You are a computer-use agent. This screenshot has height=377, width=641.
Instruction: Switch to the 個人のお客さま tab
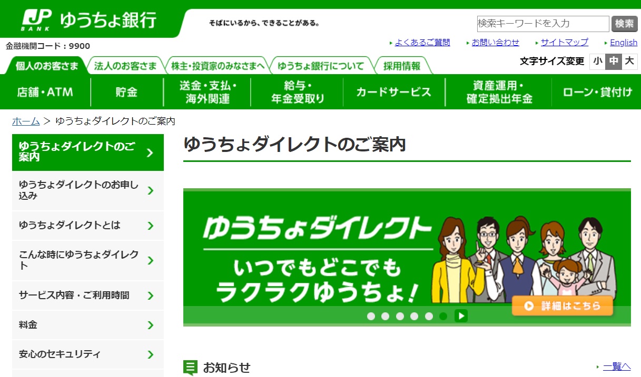point(47,66)
